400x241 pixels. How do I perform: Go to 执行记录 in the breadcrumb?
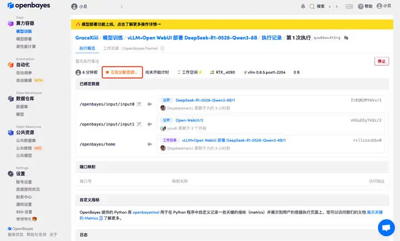[272, 38]
